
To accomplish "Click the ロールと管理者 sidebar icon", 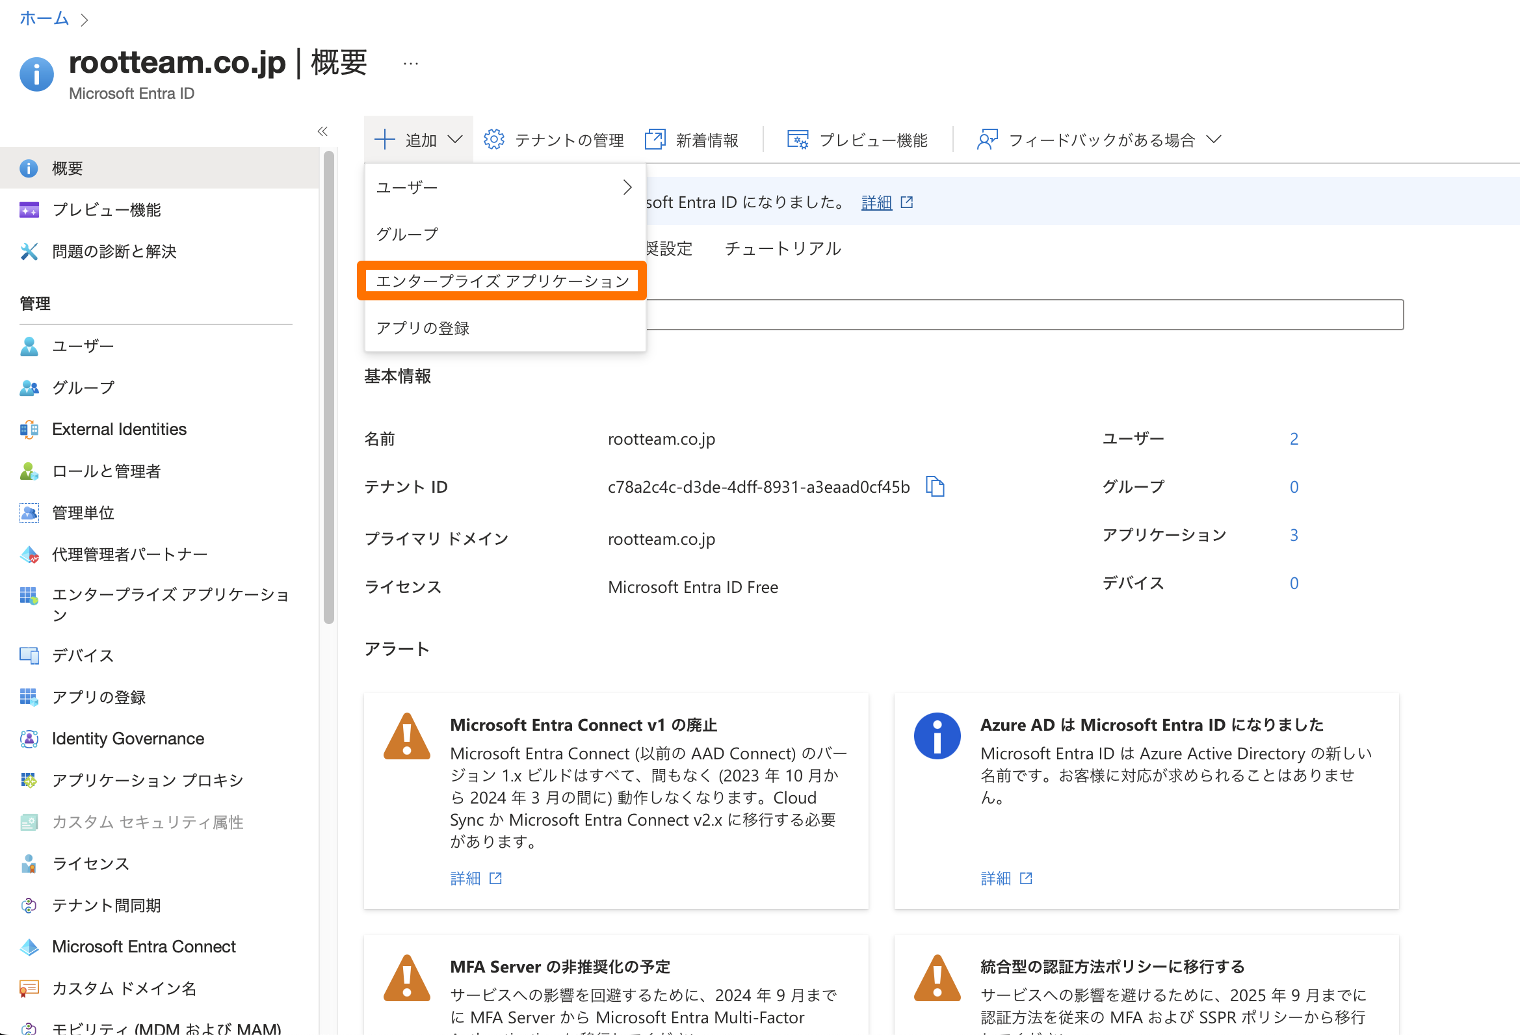I will pyautogui.click(x=29, y=471).
